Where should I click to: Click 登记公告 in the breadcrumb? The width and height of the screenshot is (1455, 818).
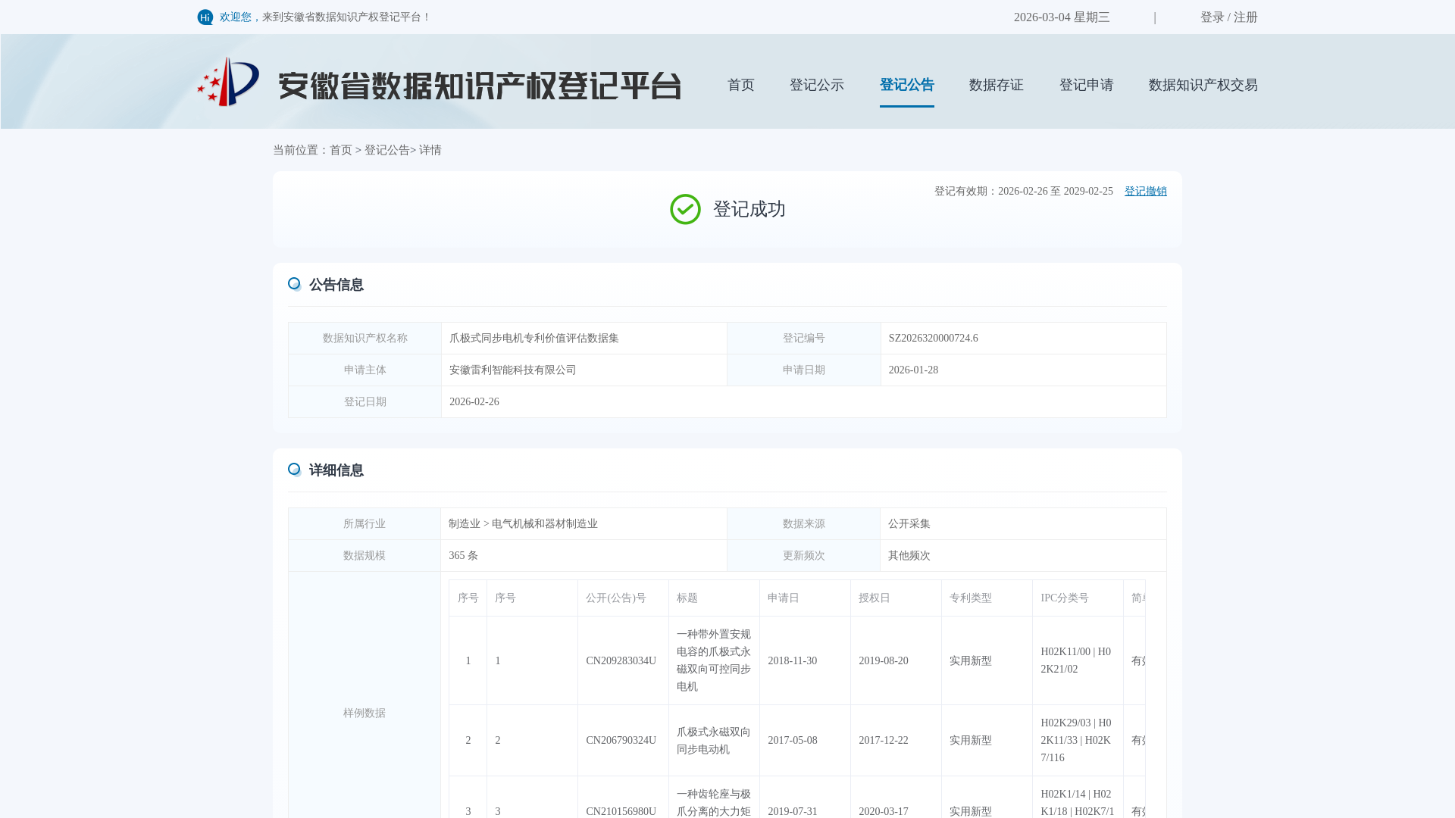(x=387, y=150)
